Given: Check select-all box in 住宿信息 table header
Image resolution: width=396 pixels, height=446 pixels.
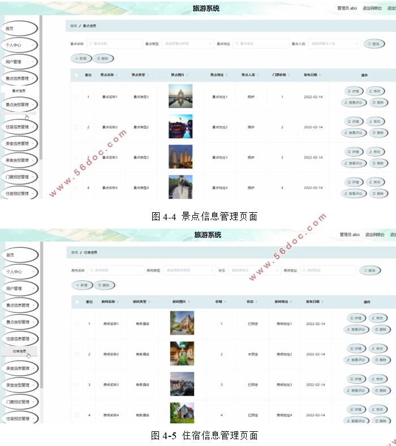Looking at the screenshot, I should (x=78, y=302).
